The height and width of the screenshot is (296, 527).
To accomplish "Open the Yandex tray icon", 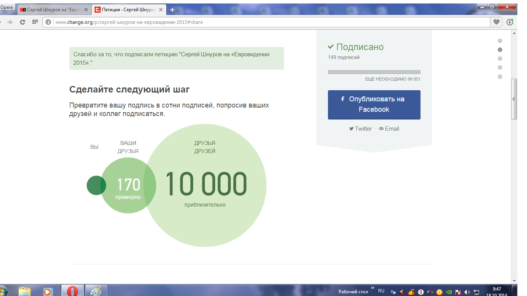I will pyautogui.click(x=421, y=292).
